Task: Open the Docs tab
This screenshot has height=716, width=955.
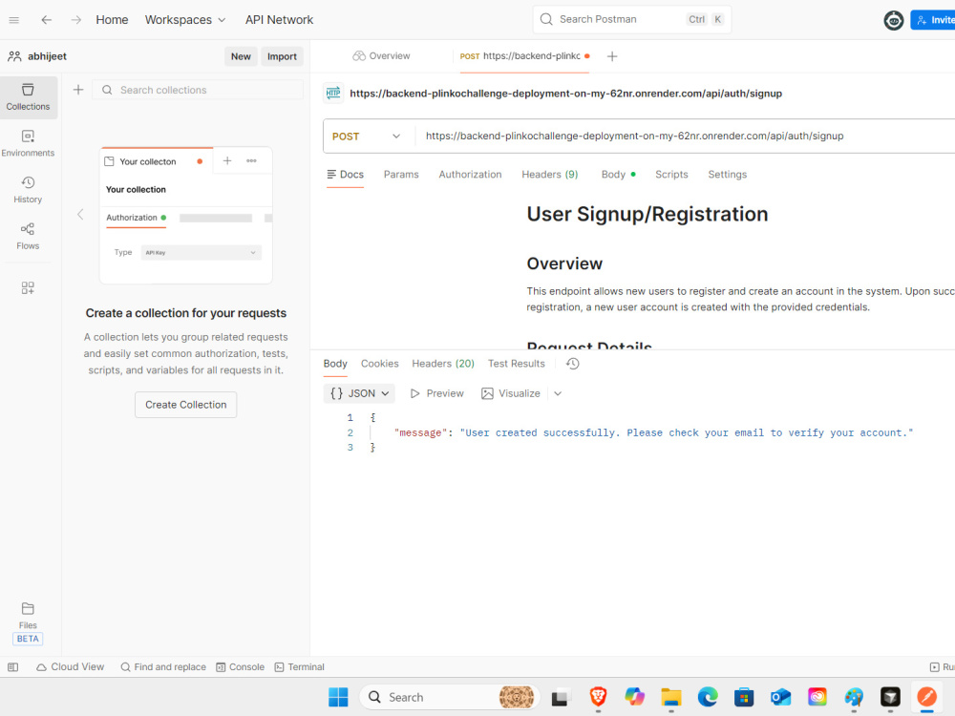Action: pos(346,175)
